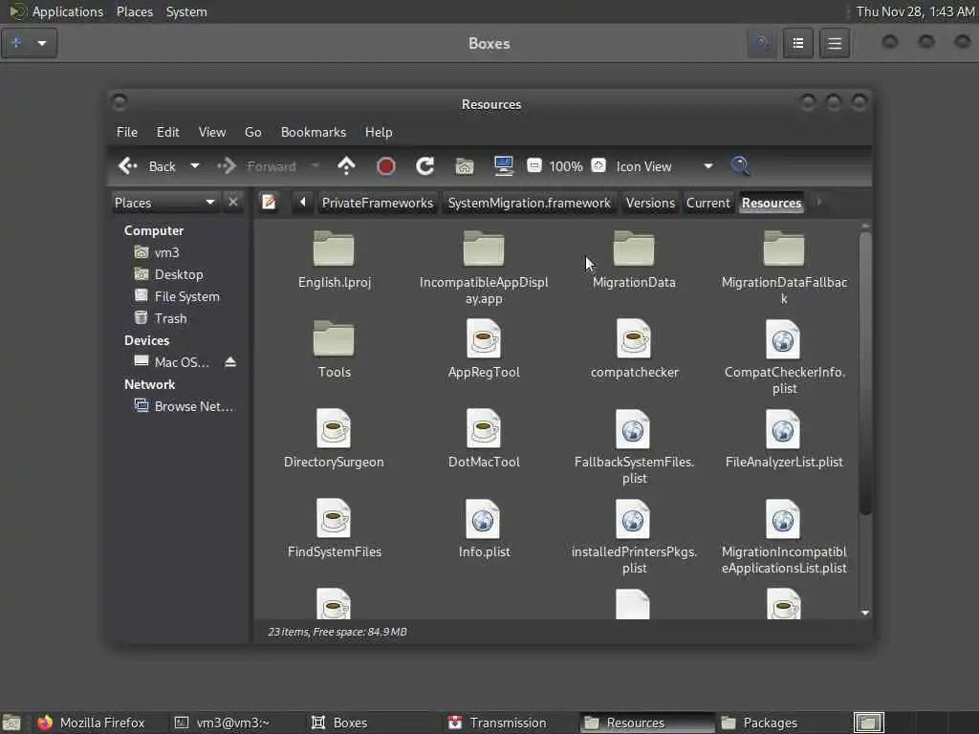979x734 pixels.
Task: Open the Edit menu
Action: click(x=167, y=132)
